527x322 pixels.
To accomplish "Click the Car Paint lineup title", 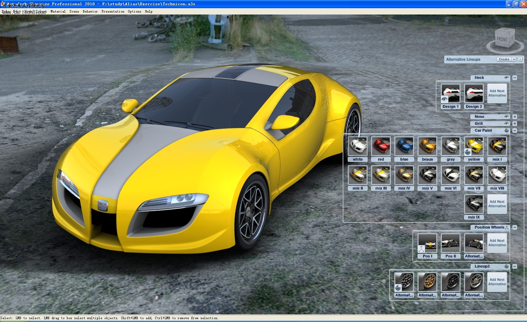I will click(x=483, y=130).
